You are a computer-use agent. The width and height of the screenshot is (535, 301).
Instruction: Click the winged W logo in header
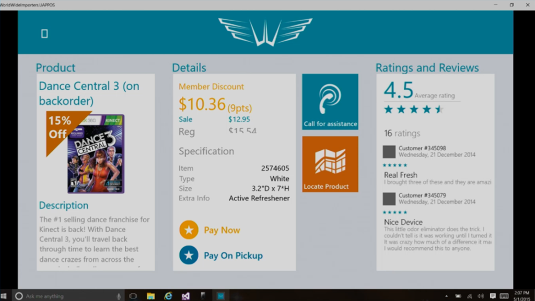pos(265,32)
